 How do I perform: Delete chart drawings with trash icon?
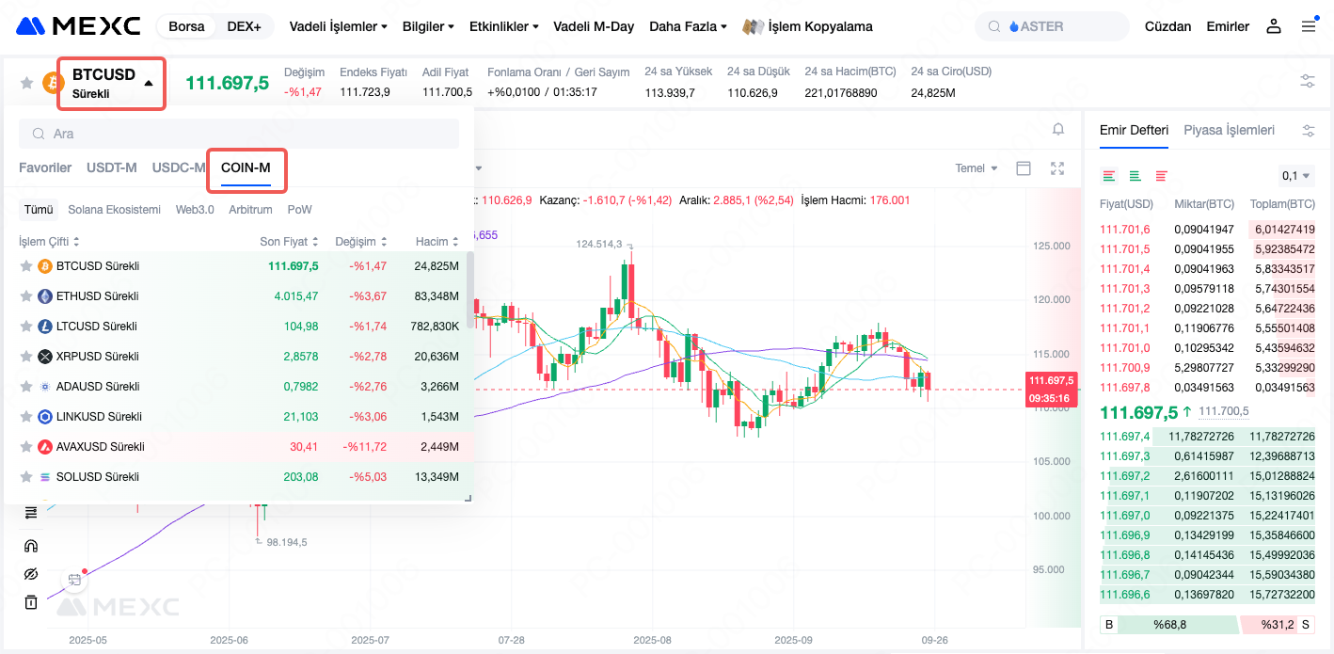[x=31, y=602]
